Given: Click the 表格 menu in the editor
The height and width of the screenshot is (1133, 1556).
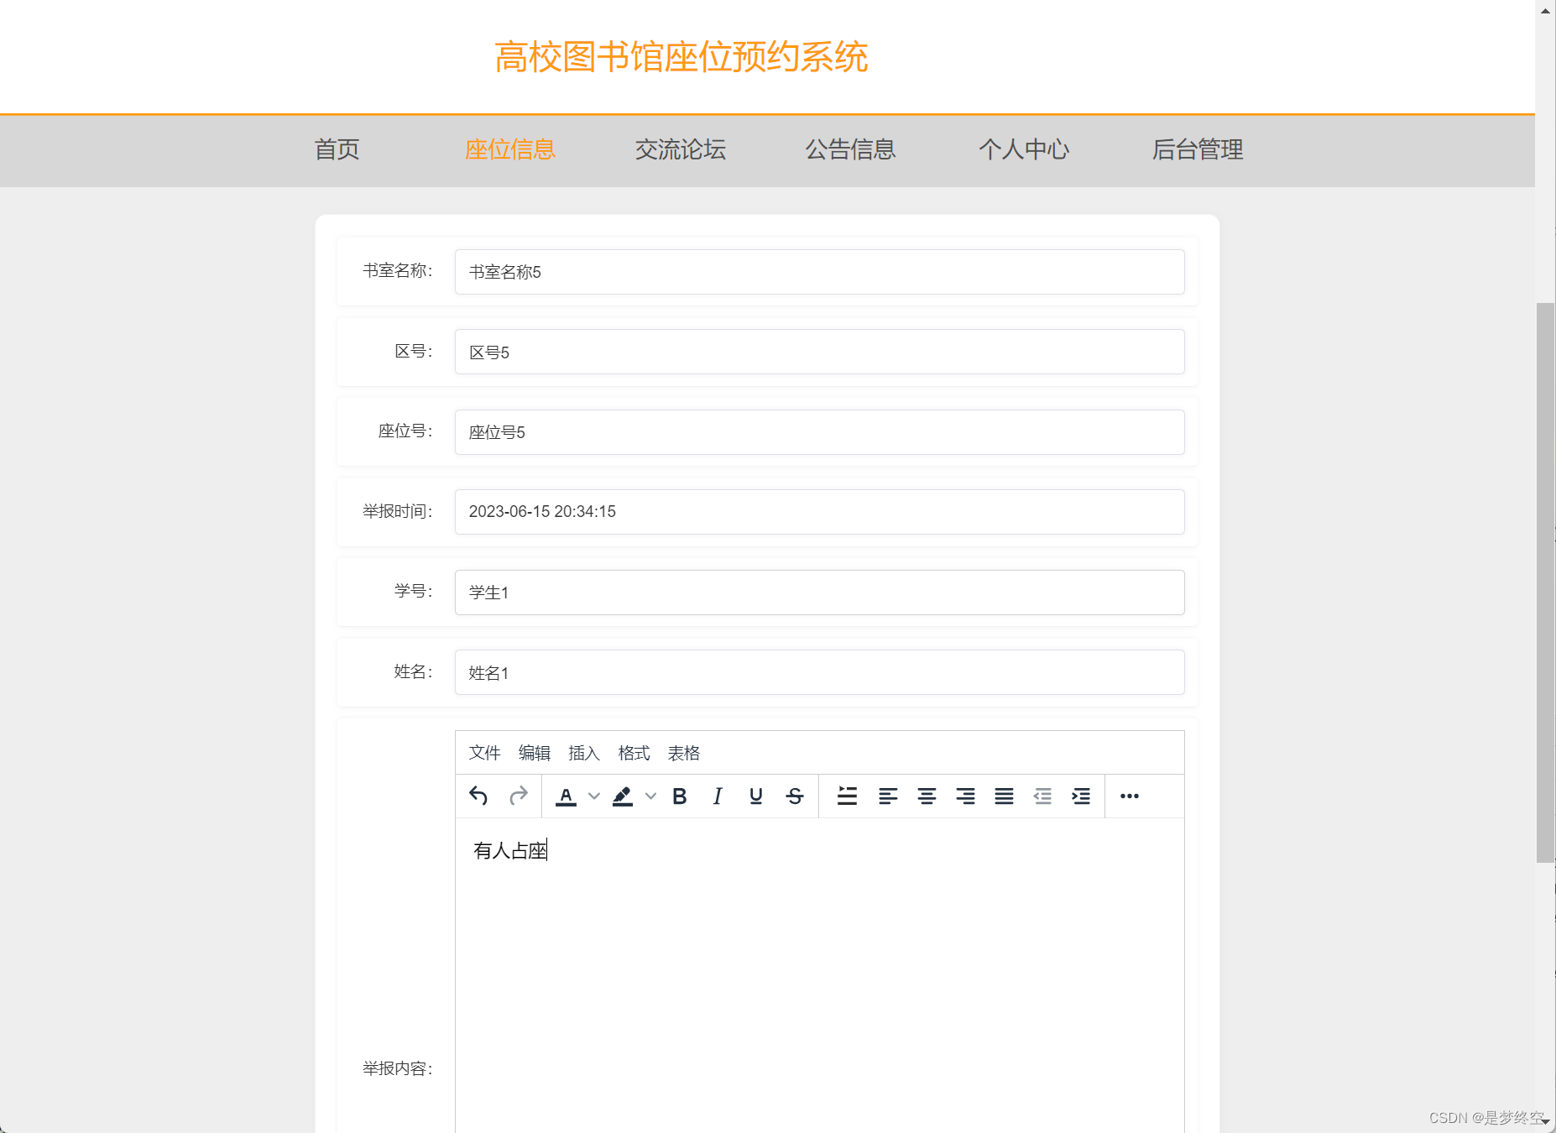Looking at the screenshot, I should pos(683,753).
